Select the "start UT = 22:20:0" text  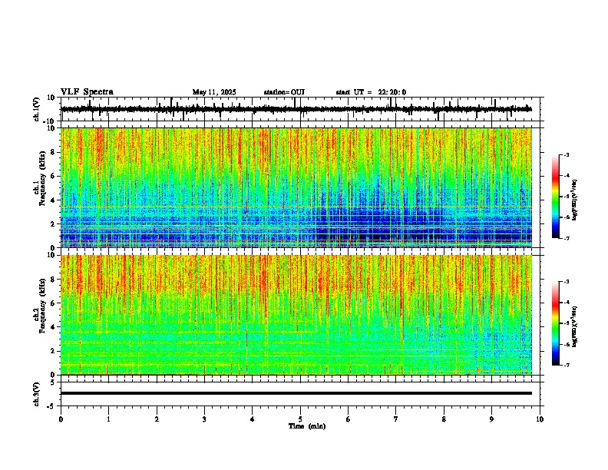click(x=371, y=92)
